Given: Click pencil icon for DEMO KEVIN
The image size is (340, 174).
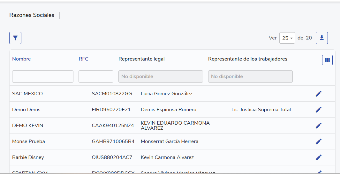Looking at the screenshot, I should point(318,126).
